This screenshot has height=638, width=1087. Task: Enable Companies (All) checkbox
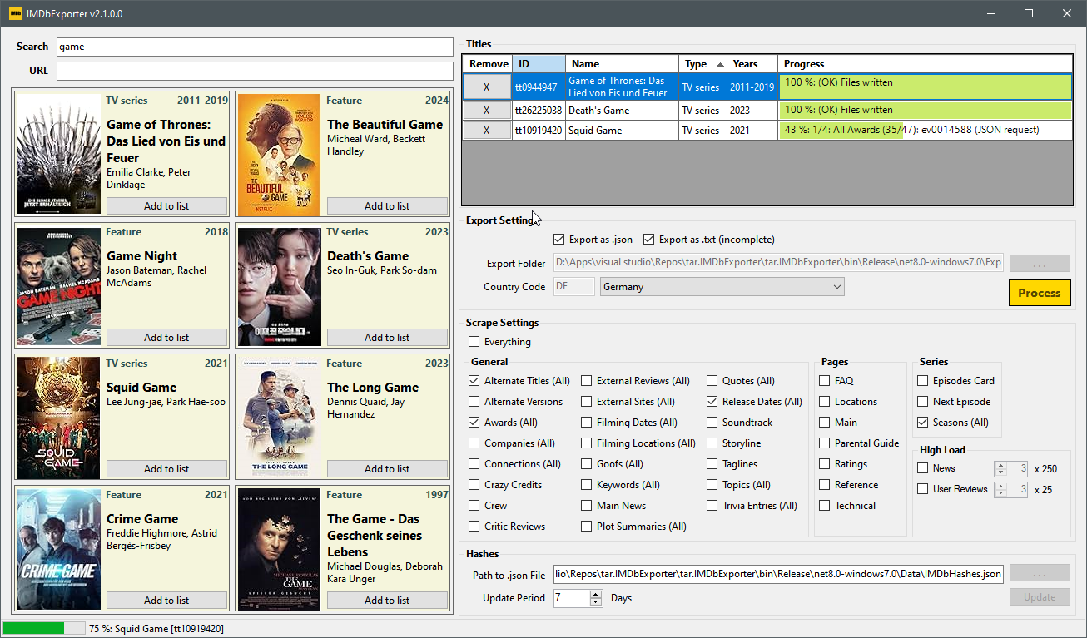click(474, 443)
